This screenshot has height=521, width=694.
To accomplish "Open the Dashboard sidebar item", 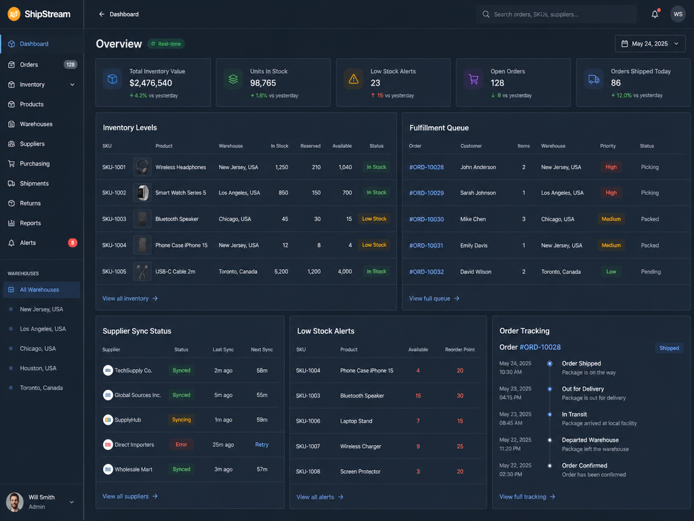I will pyautogui.click(x=41, y=44).
